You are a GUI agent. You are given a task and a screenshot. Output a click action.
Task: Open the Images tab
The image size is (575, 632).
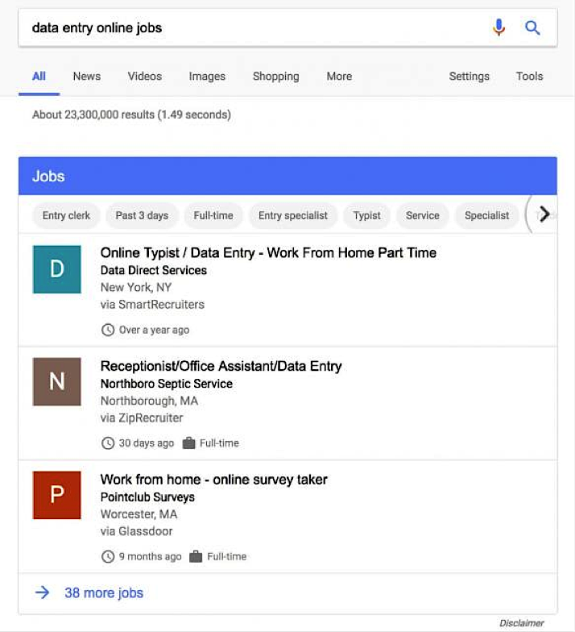208,76
